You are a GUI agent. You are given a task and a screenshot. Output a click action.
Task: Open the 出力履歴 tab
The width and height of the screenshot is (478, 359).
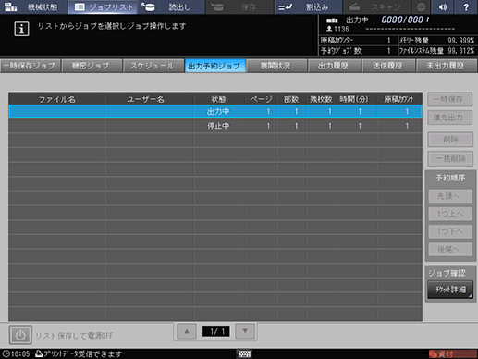click(x=334, y=66)
